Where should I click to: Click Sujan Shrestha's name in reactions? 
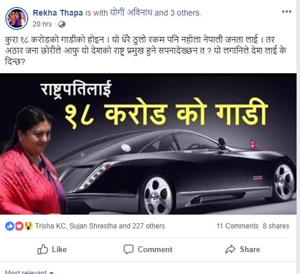93,226
